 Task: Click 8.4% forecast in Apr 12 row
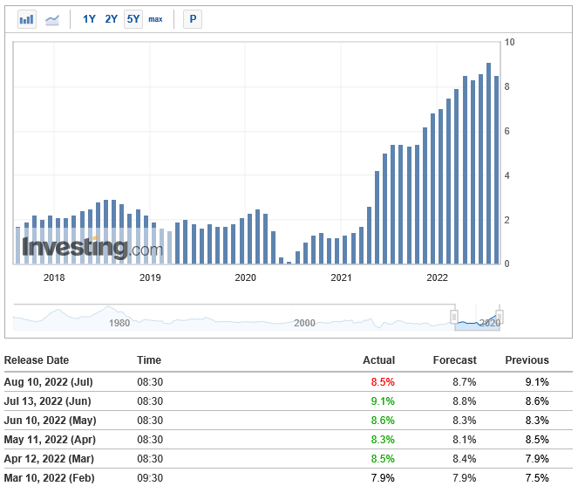click(x=465, y=459)
